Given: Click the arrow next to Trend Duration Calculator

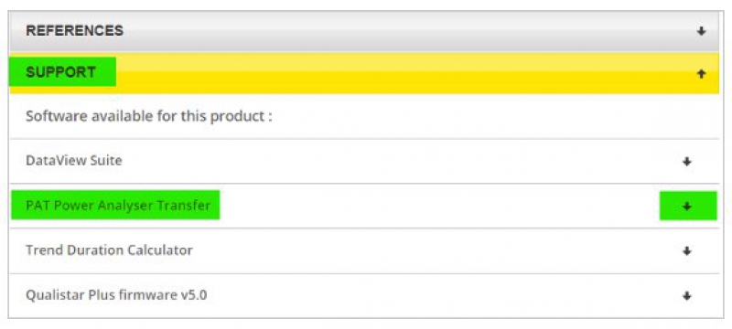Looking at the screenshot, I should pos(687,251).
